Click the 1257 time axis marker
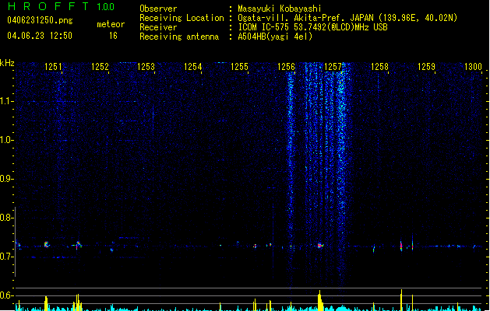Image resolution: width=490 pixels, height=311 pixels. (333, 66)
